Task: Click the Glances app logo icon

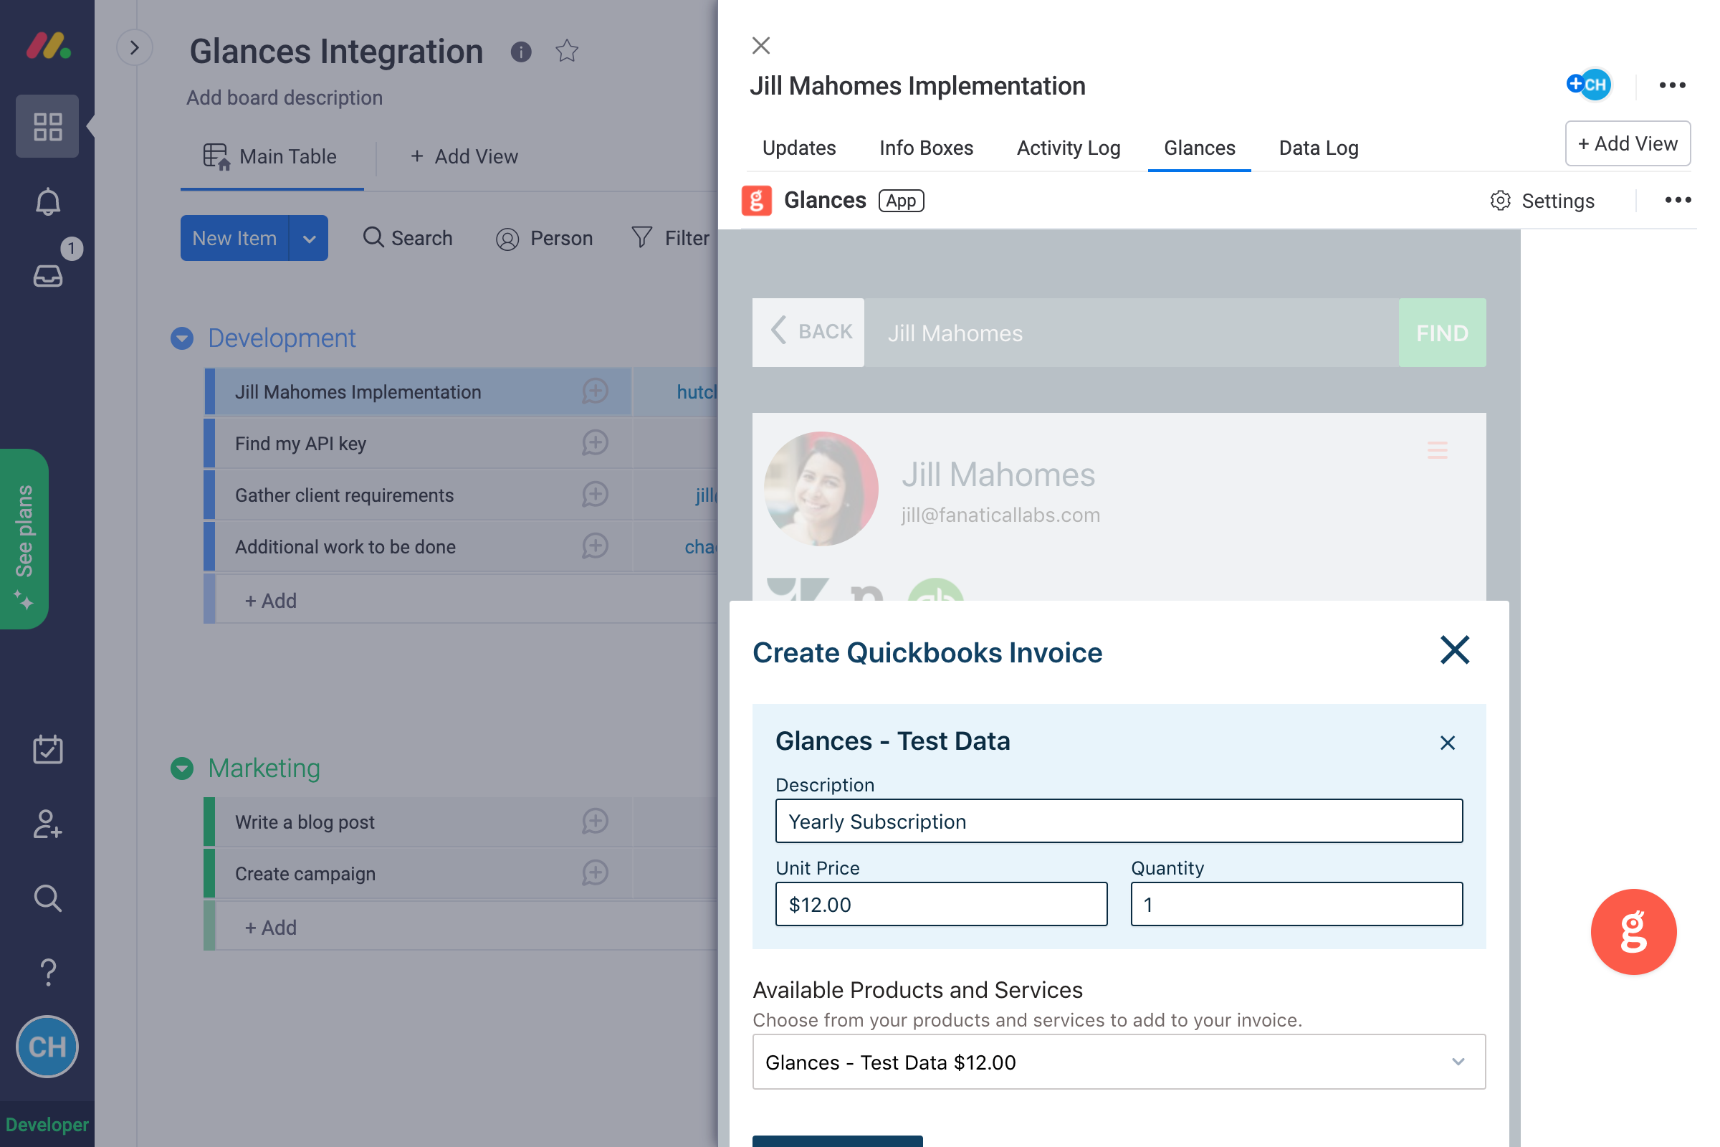Action: 757,201
